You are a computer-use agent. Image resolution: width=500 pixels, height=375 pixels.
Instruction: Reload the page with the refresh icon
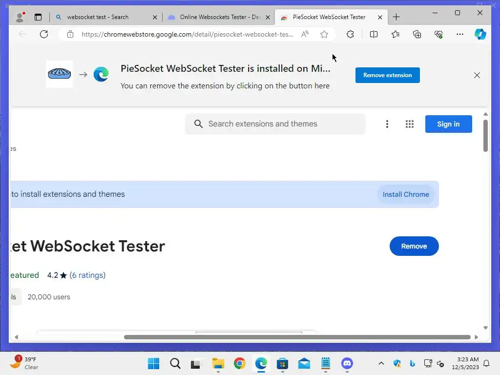click(x=44, y=34)
